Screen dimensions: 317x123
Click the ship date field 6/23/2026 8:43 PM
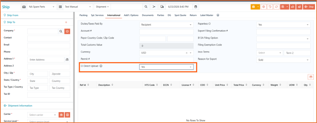tap(179, 7)
